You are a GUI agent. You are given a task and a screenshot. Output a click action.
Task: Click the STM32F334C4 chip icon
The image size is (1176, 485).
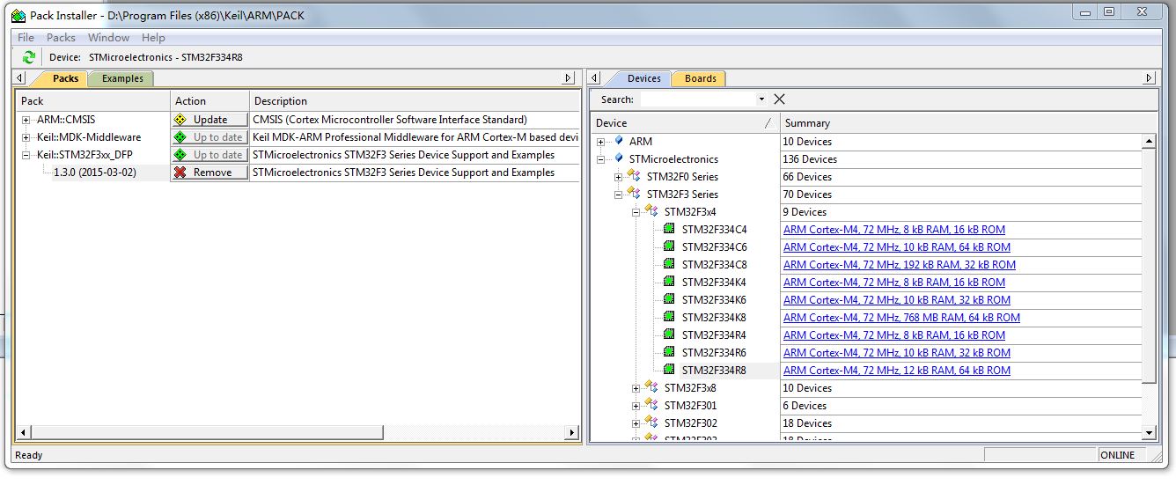point(670,230)
